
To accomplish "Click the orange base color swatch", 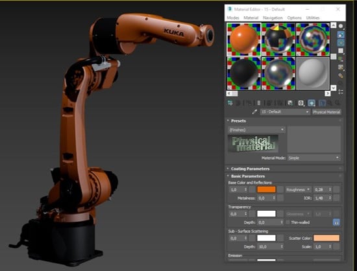I will pyautogui.click(x=266, y=189).
